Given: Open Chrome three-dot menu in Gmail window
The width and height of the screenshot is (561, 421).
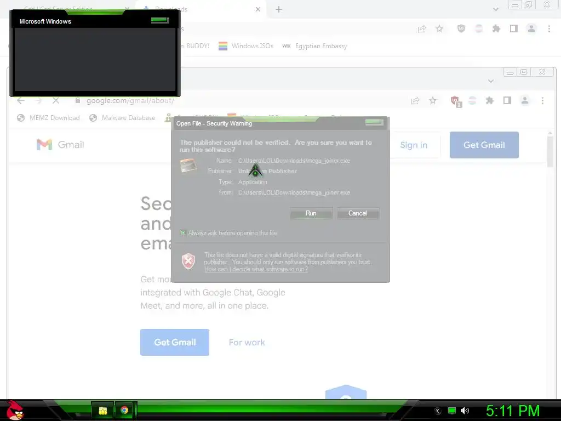Looking at the screenshot, I should click(542, 101).
